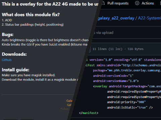161x120 pixels.
Task: Click the Pull requests merge icon
Action: 104,3
